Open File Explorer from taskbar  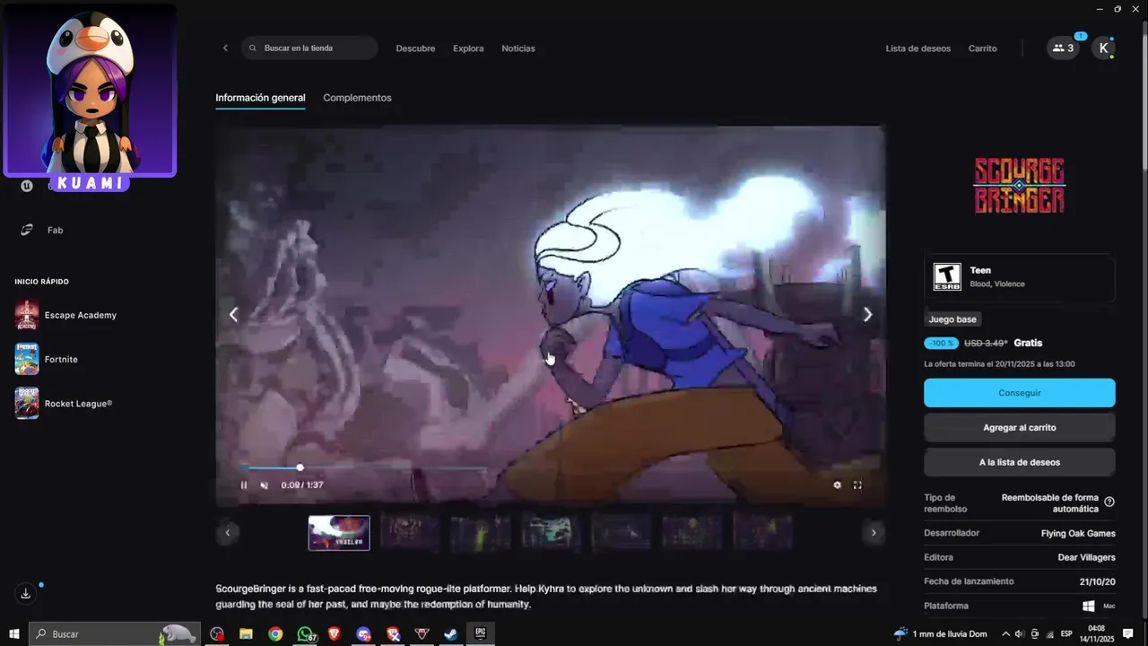coord(246,634)
